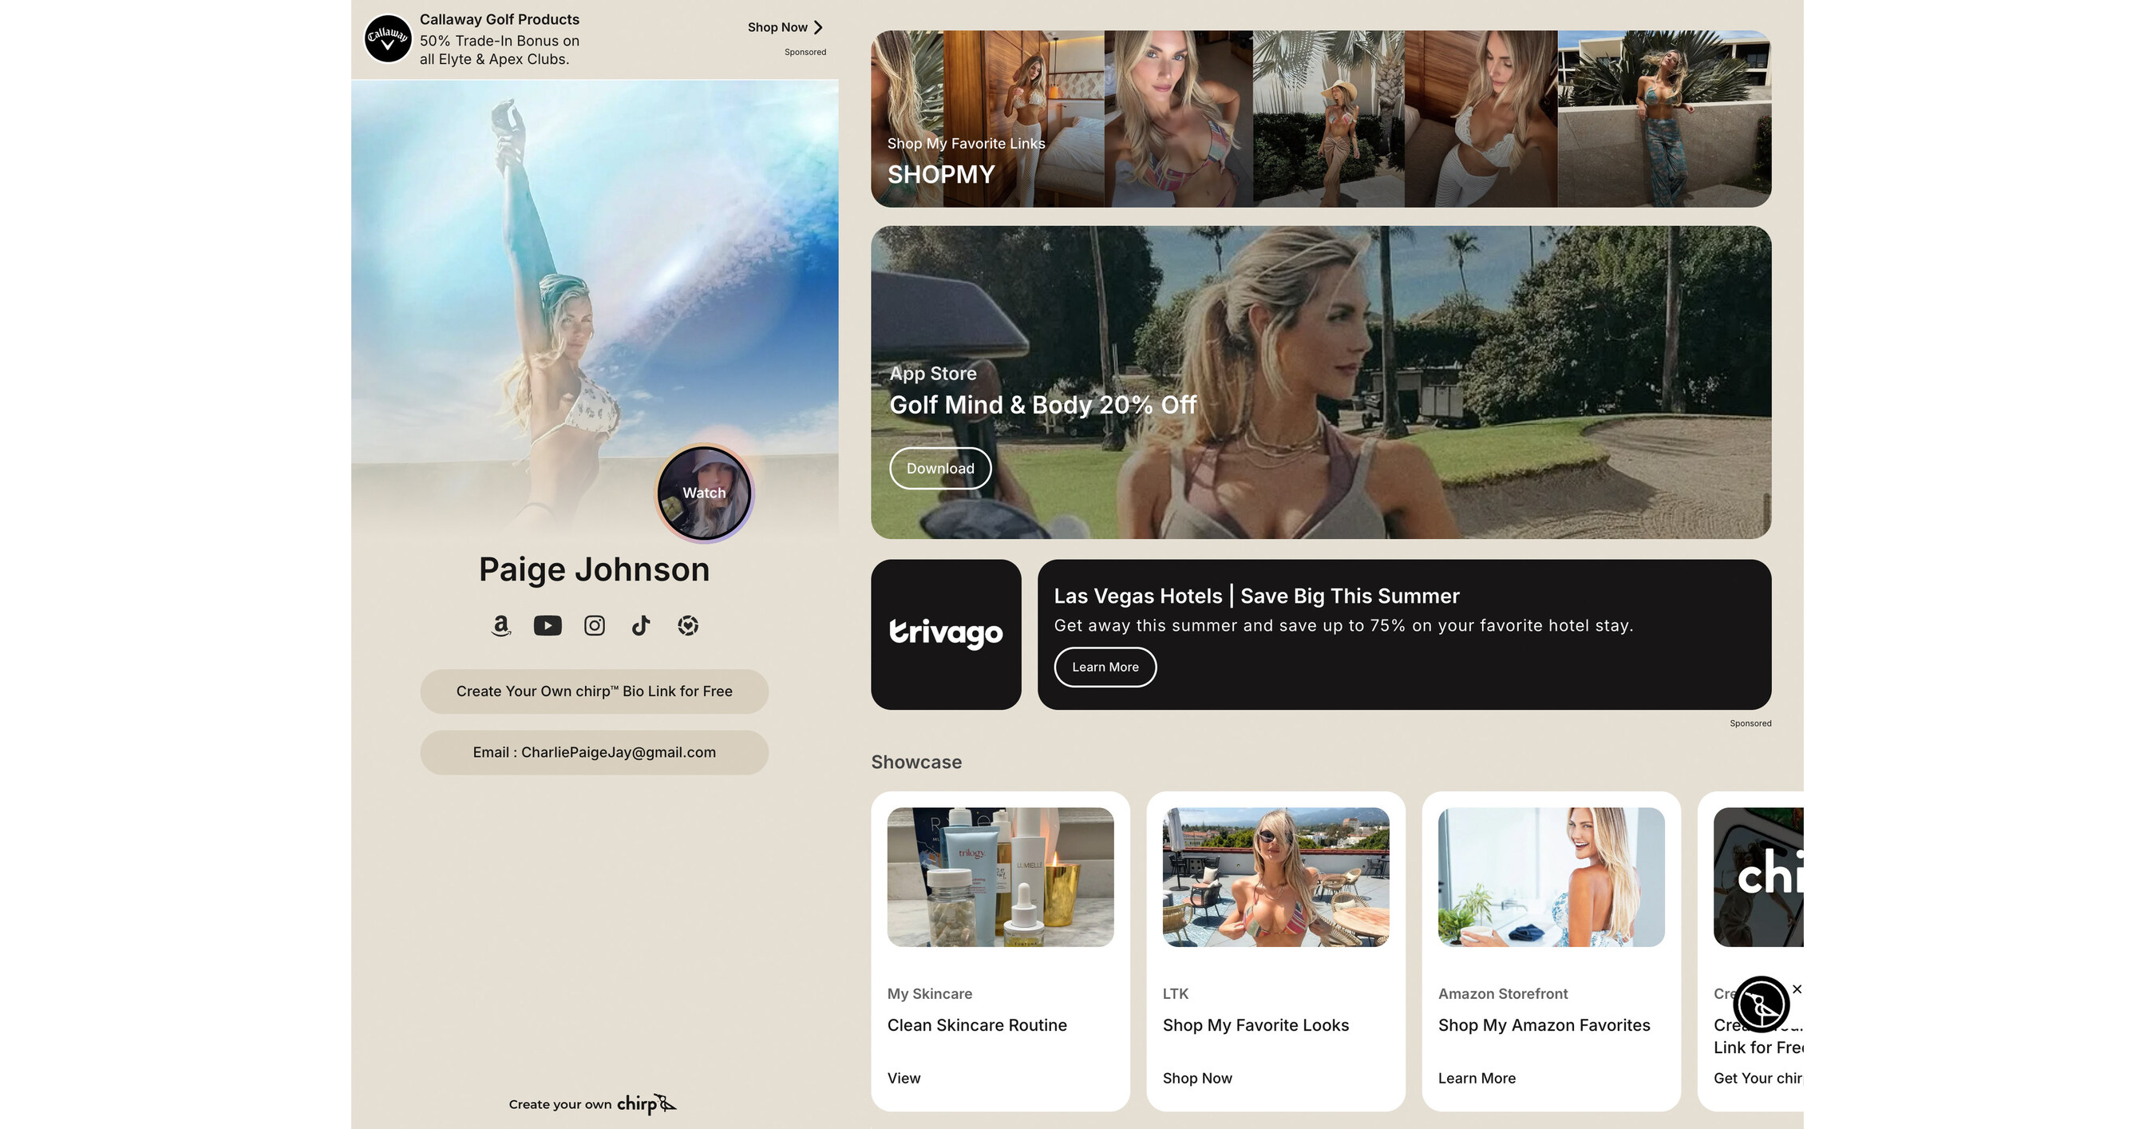Viewport: 2155px width, 1129px height.
Task: Click Get Your chirp on the last card
Action: [1758, 1078]
